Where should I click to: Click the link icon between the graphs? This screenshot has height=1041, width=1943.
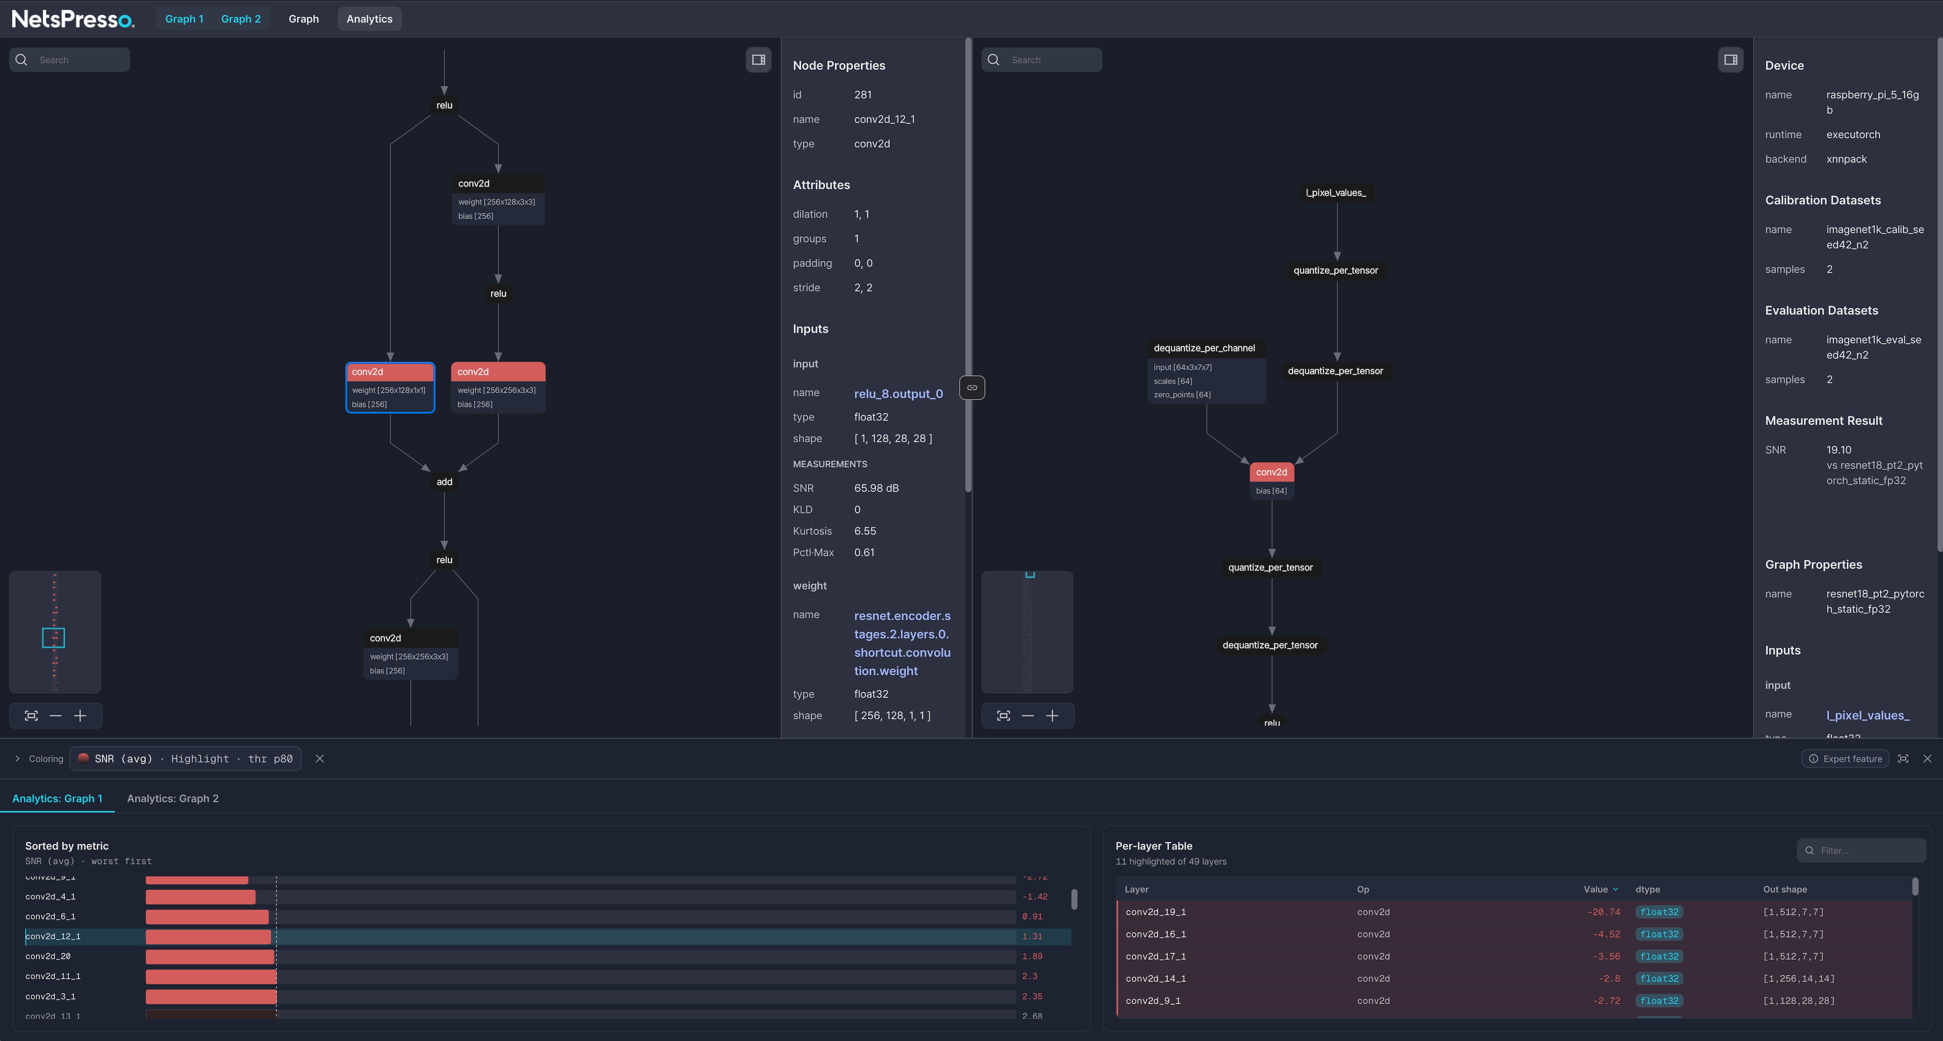[971, 388]
